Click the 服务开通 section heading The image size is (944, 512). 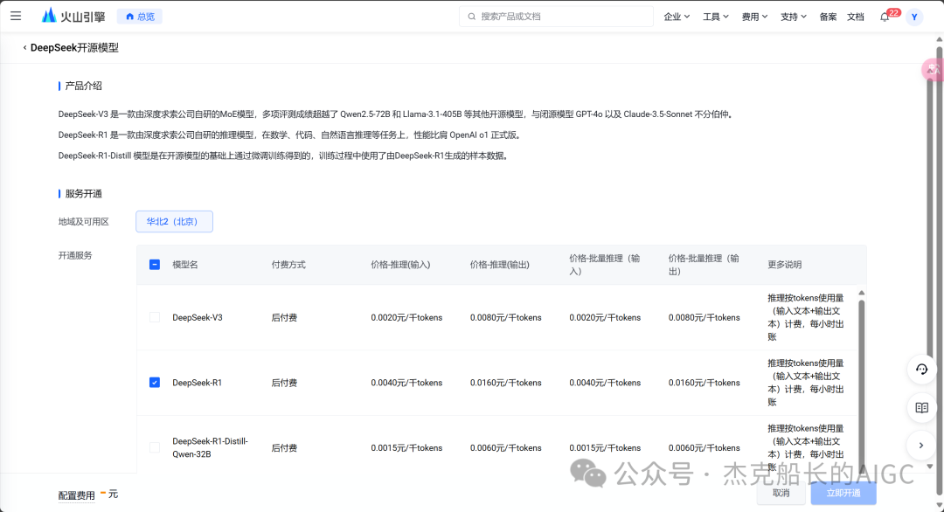(83, 194)
